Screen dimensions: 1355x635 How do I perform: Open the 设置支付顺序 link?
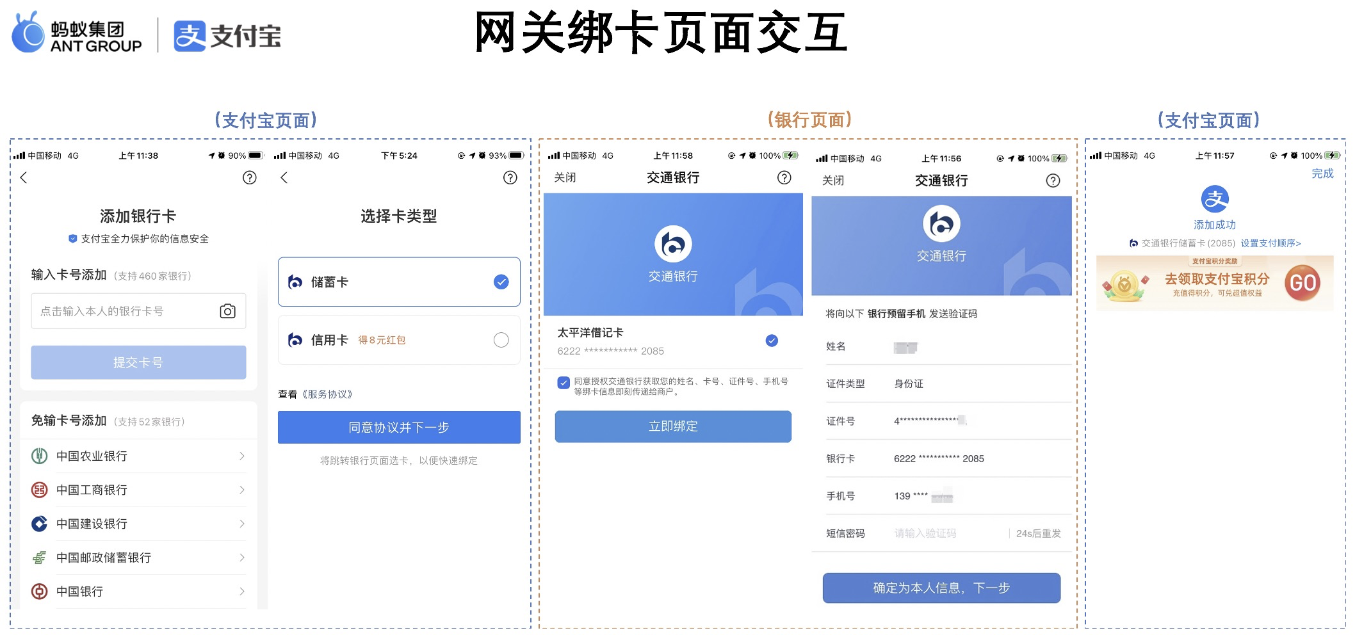(1270, 243)
